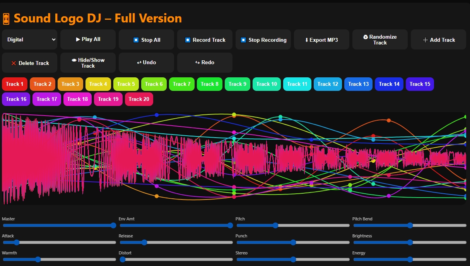Stop all tracks playback
Screen dimensions: 470x266
146,40
